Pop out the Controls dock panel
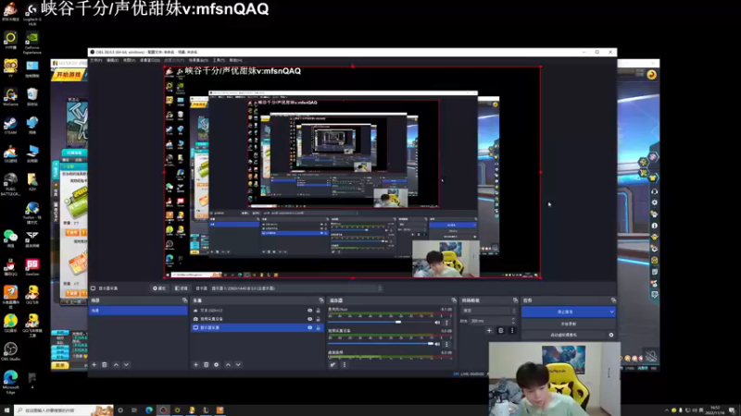This screenshot has width=741, height=416. [613, 300]
